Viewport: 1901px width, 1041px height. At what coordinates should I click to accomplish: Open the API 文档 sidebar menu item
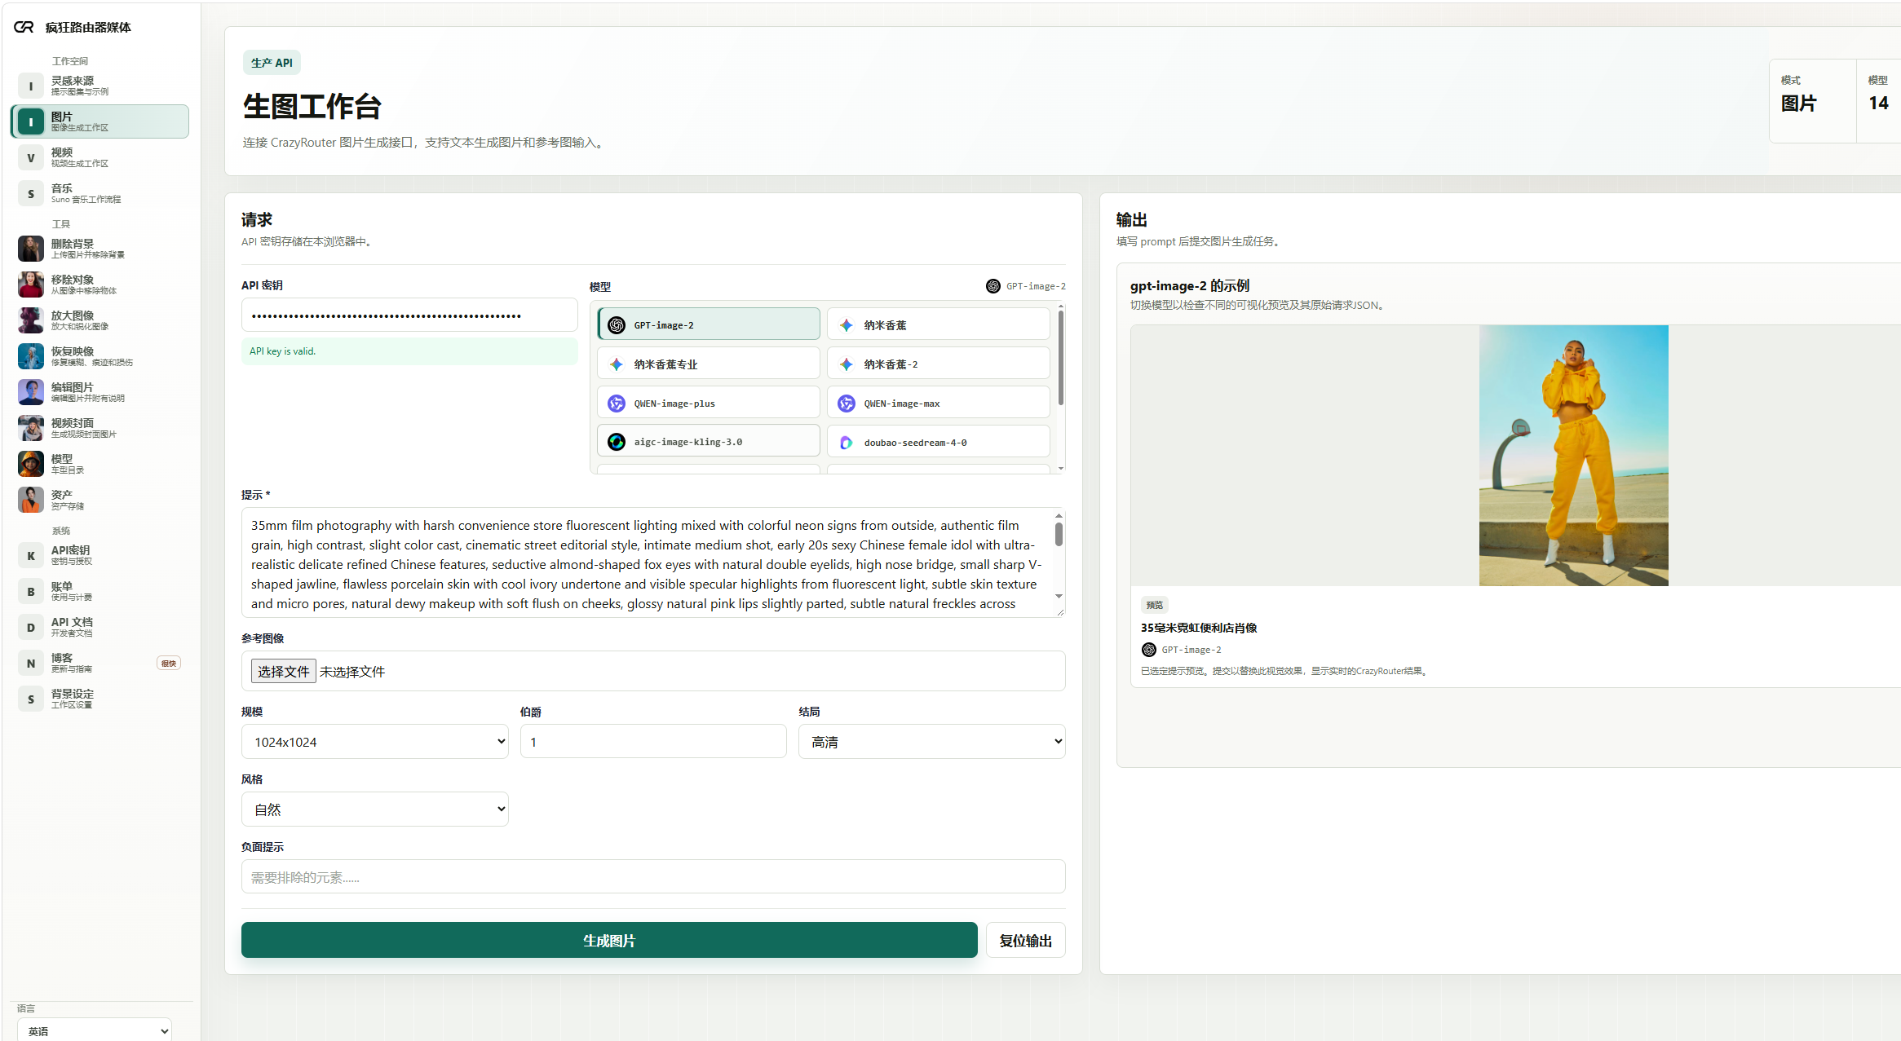(99, 627)
